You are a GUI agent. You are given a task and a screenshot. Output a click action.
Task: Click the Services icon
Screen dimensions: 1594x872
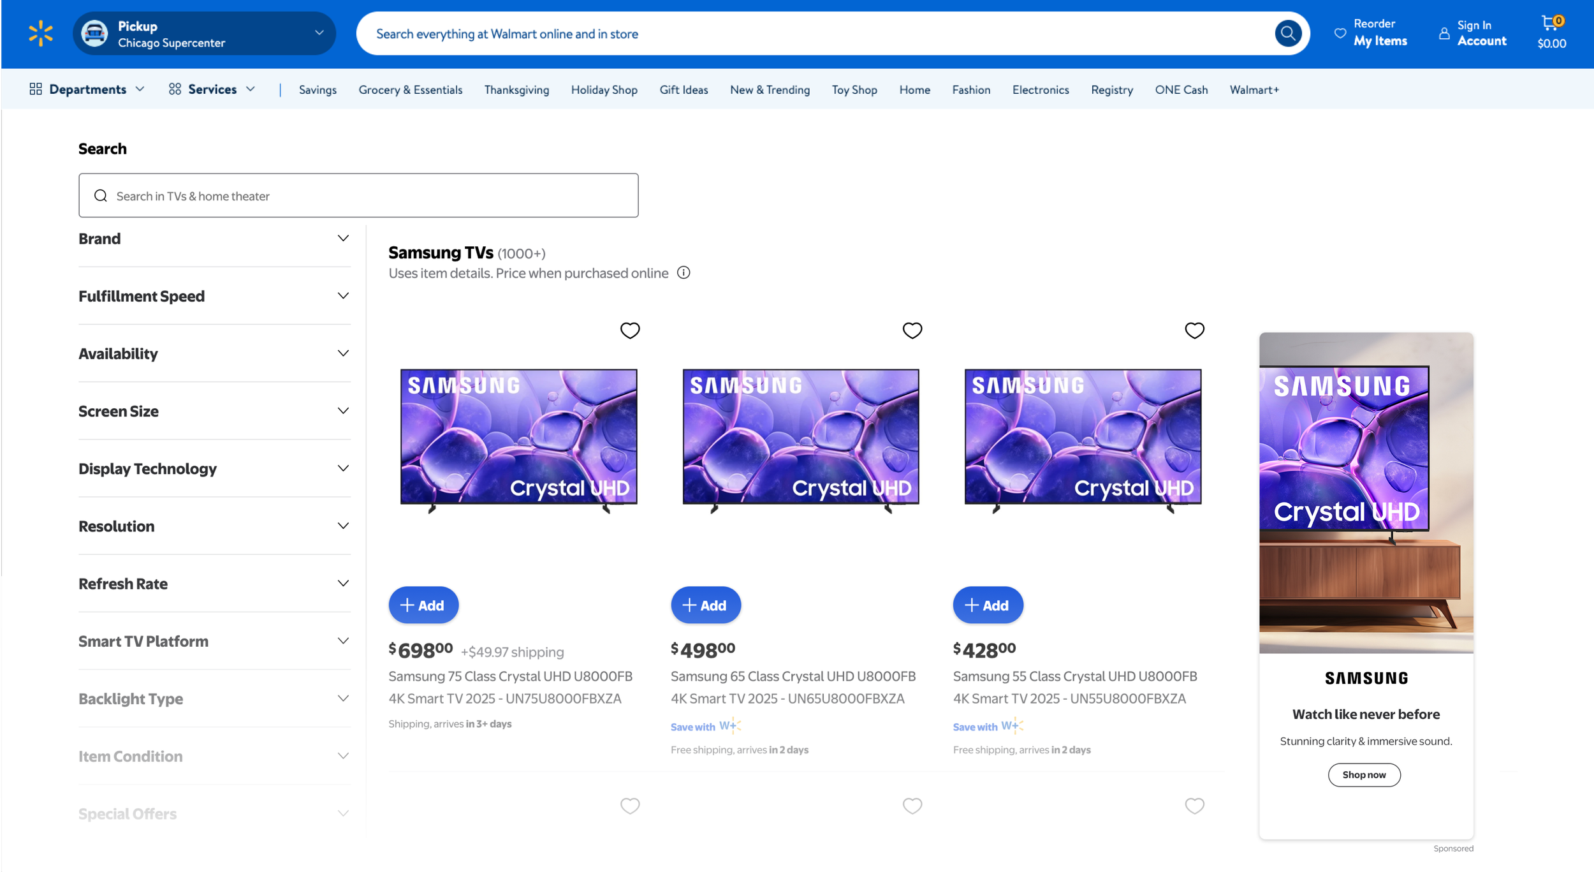click(175, 89)
